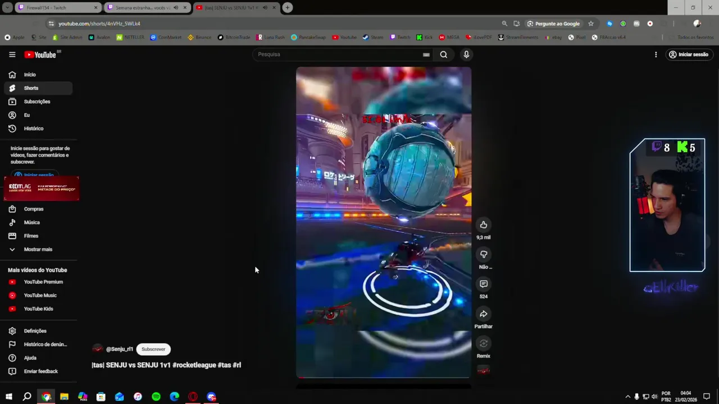This screenshot has height=404, width=719.
Task: Bookmark this page with star icon
Action: [591, 24]
